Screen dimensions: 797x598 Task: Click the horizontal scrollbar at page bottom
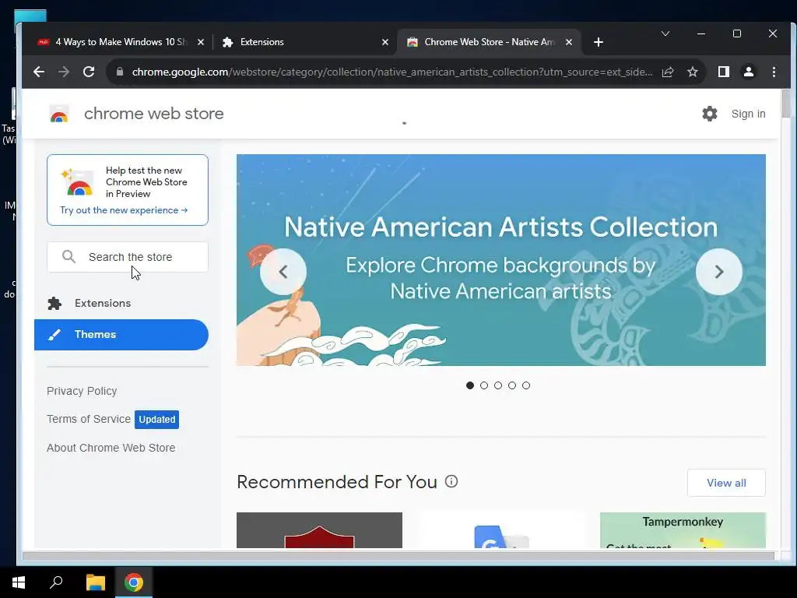point(398,556)
